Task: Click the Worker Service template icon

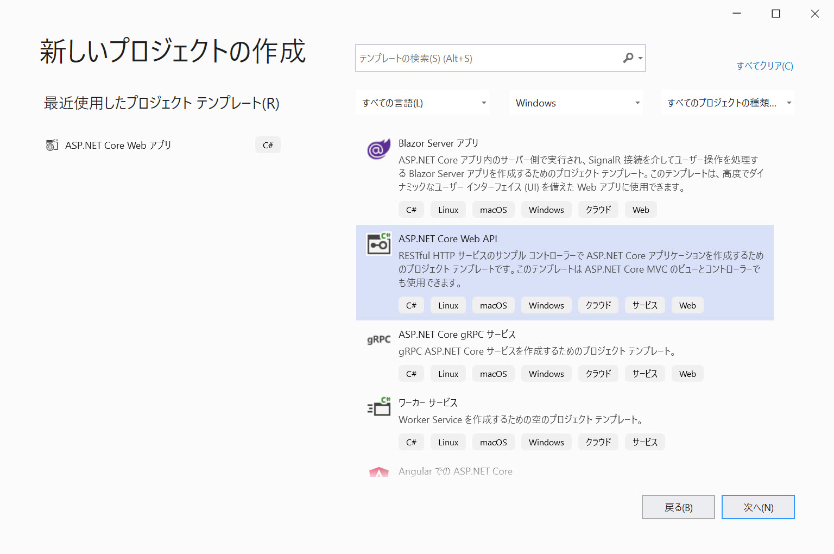Action: click(x=378, y=407)
